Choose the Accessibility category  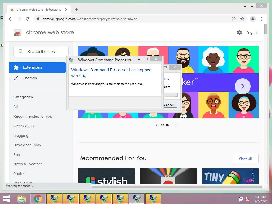(x=24, y=126)
